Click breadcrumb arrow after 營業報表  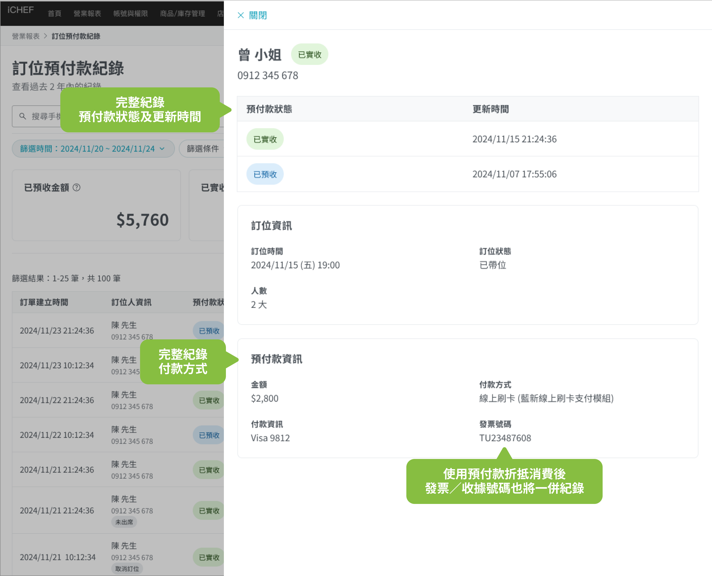pos(45,36)
